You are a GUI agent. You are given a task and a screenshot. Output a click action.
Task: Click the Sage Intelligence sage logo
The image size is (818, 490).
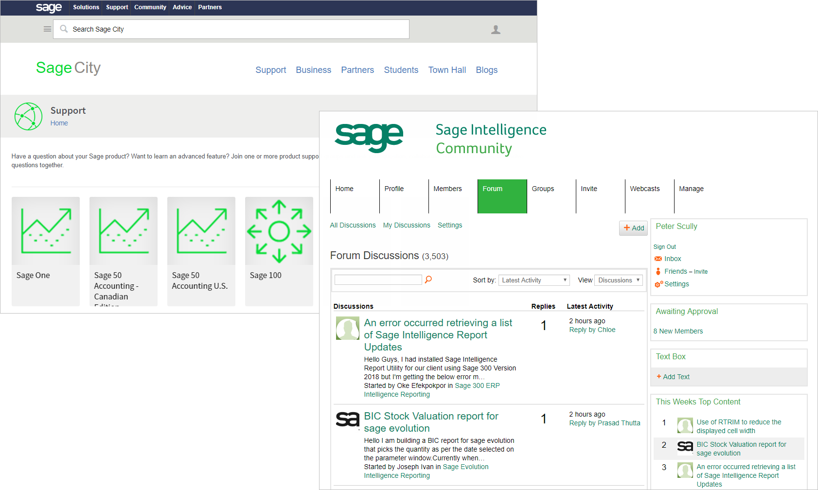tap(369, 138)
